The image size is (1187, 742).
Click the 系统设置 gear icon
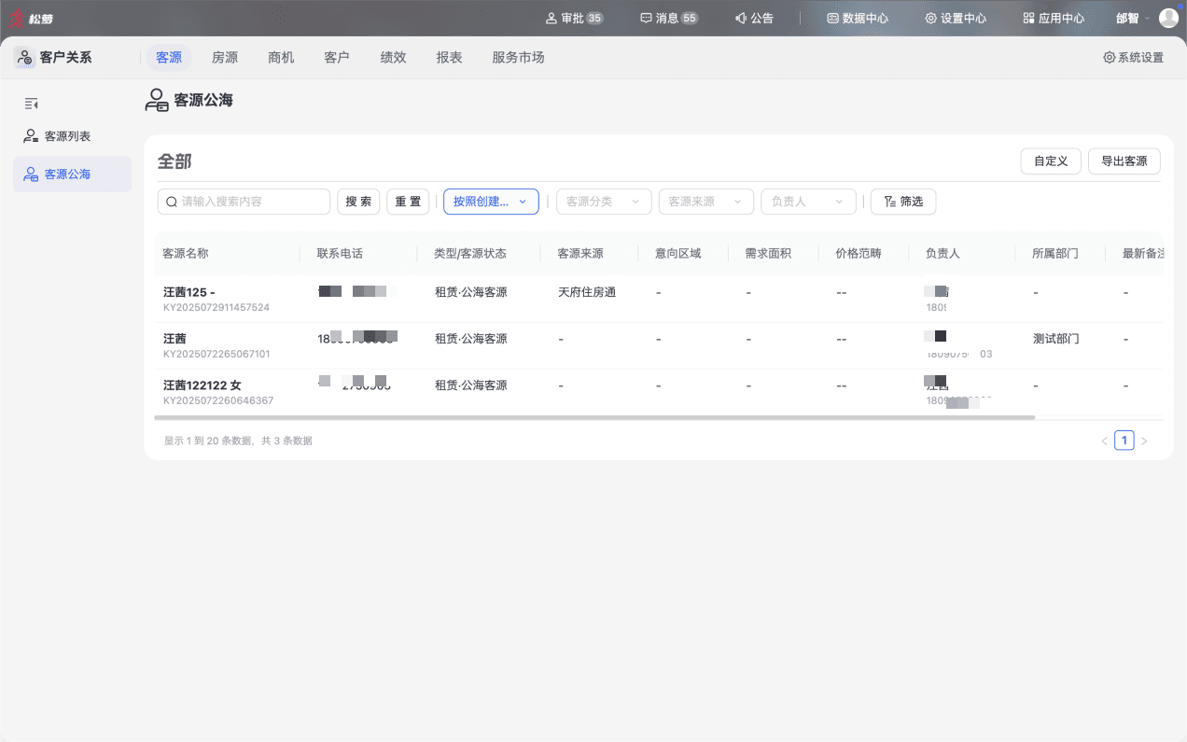click(1109, 58)
